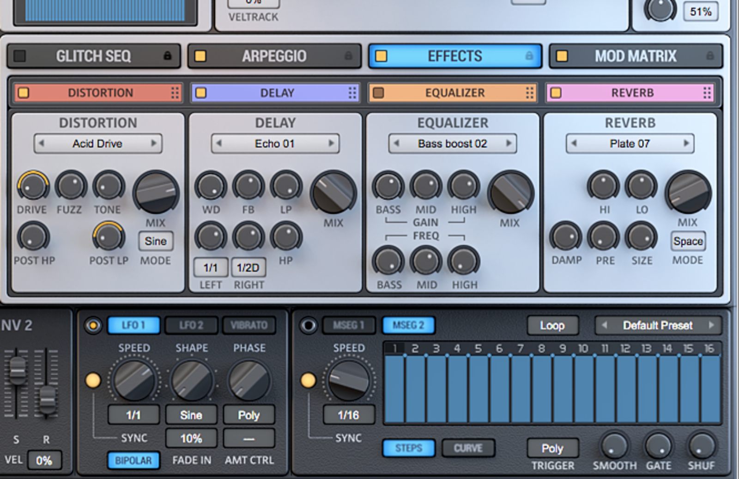Go to next MSEG Default Preset

coord(711,326)
